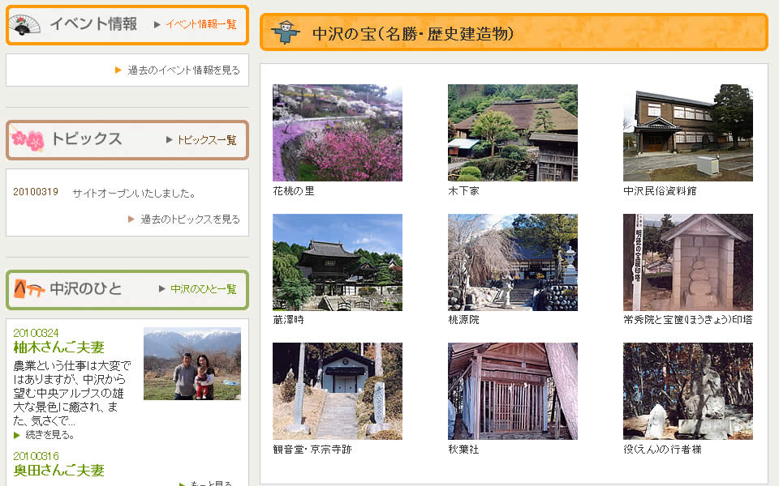Screen dimensions: 779x486
Task: Open the トピックス一覧 link
Action: tap(207, 140)
